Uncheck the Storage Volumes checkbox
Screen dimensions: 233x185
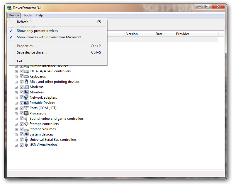(x=21, y=129)
